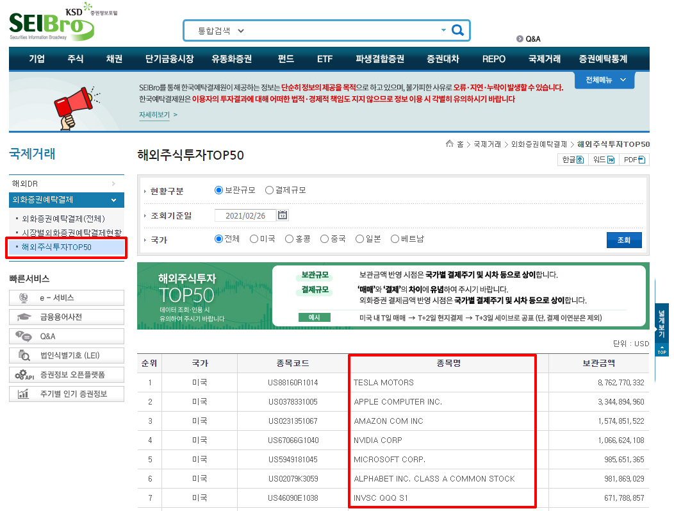Image resolution: width=674 pixels, height=511 pixels.
Task: Open 주식 main menu
Action: coord(75,59)
